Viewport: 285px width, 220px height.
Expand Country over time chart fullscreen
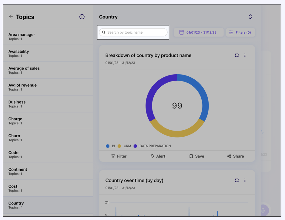click(x=237, y=180)
